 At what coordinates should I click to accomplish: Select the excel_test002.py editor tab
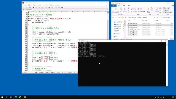28,10
